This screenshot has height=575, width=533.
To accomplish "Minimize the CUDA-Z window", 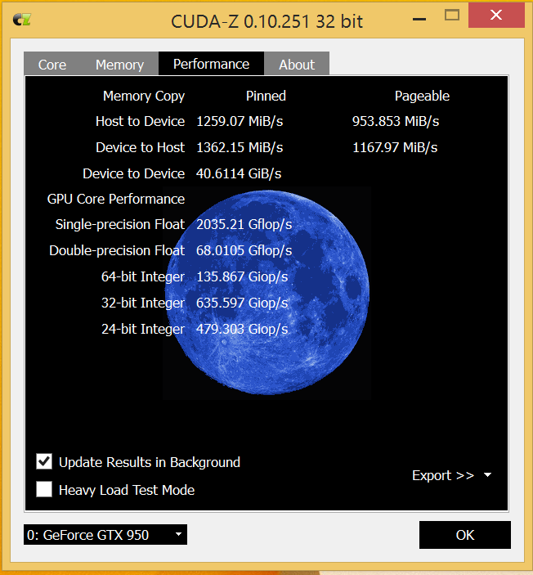I will coord(419,19).
